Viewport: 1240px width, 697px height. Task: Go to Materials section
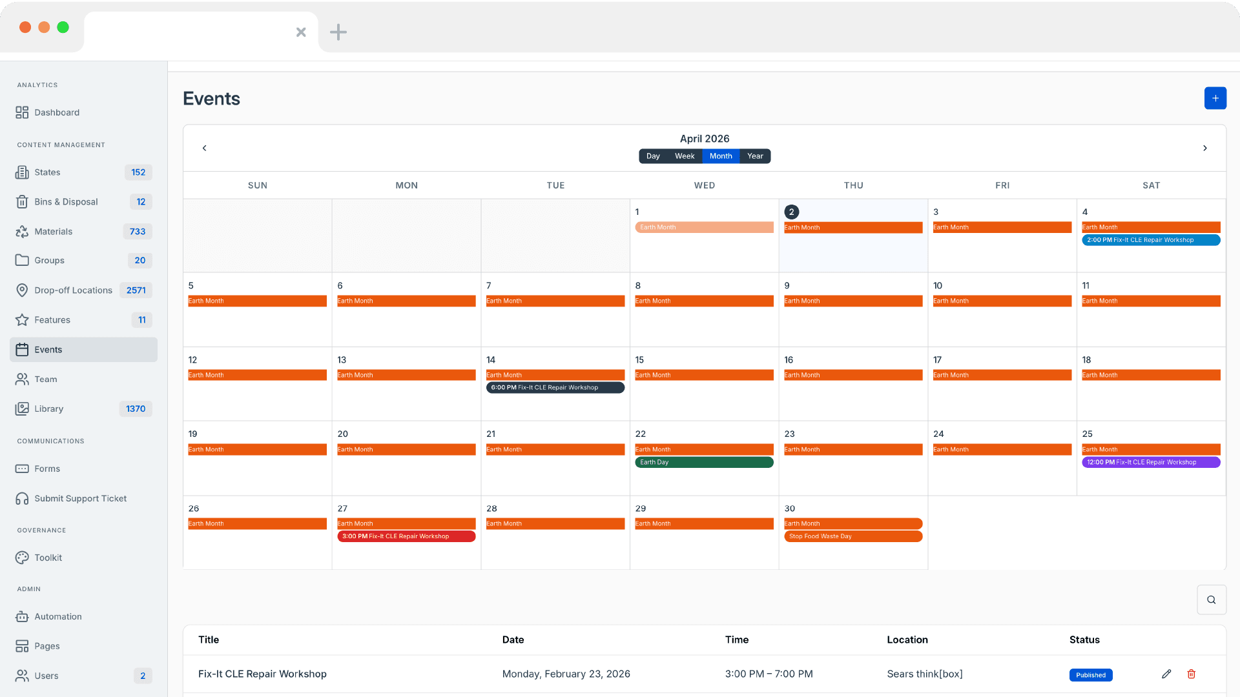(53, 231)
